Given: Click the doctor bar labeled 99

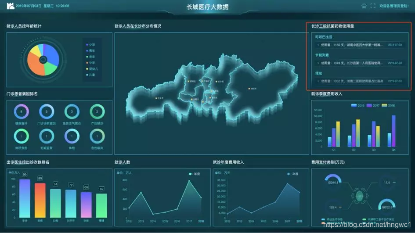Looking at the screenshot, I should tap(25, 198).
